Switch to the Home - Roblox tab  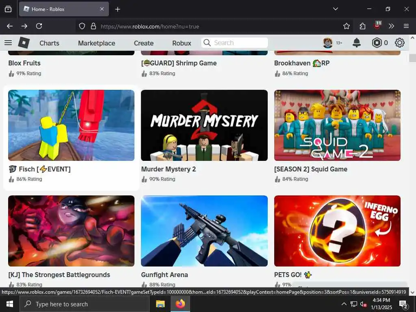pyautogui.click(x=64, y=9)
